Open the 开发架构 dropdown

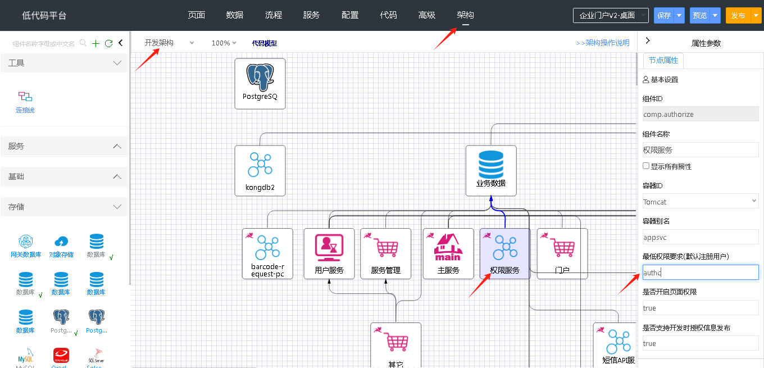tap(169, 43)
